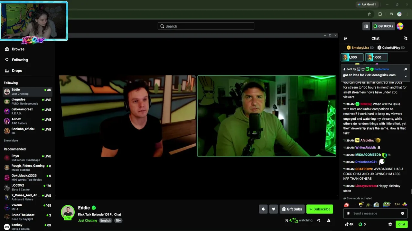The width and height of the screenshot is (412, 231).
Task: Open xWonn's Mir 4 stream
Action: pyautogui.click(x=27, y=207)
